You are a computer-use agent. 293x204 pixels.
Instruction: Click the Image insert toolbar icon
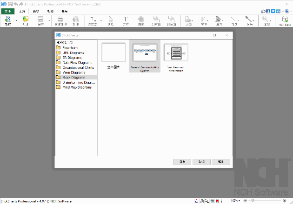click(x=141, y=20)
